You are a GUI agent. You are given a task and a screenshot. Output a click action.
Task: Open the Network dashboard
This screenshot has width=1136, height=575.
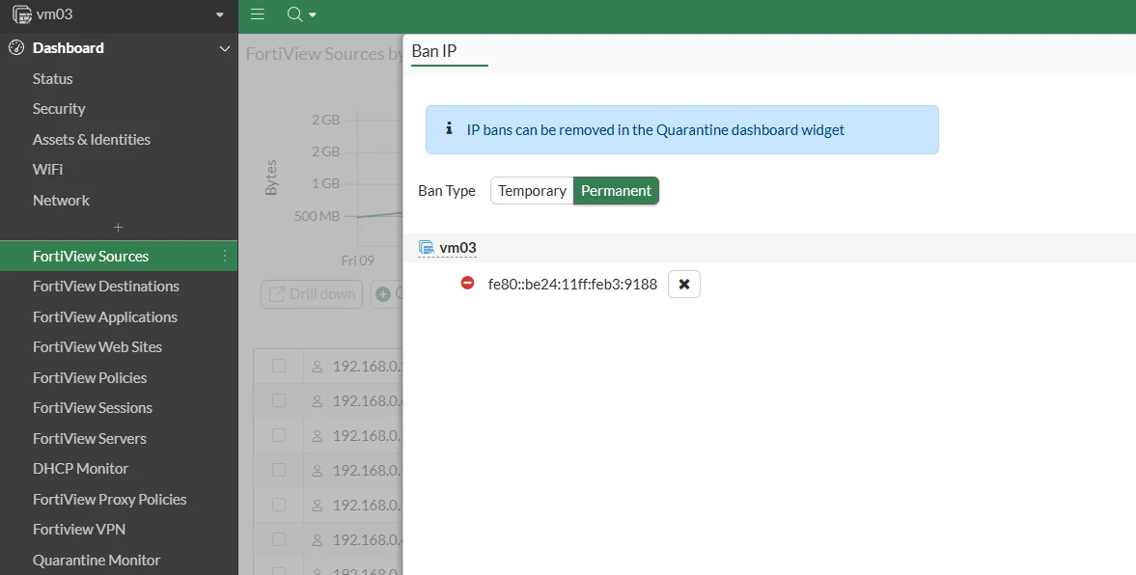[x=61, y=200]
